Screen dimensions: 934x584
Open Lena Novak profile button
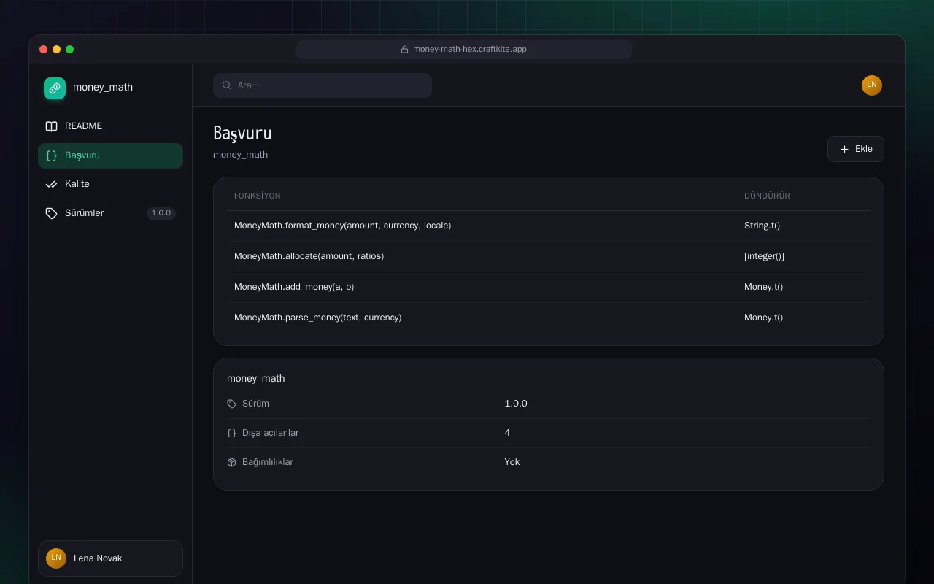(110, 558)
